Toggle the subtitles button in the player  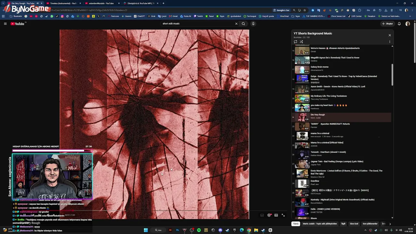coord(262,215)
